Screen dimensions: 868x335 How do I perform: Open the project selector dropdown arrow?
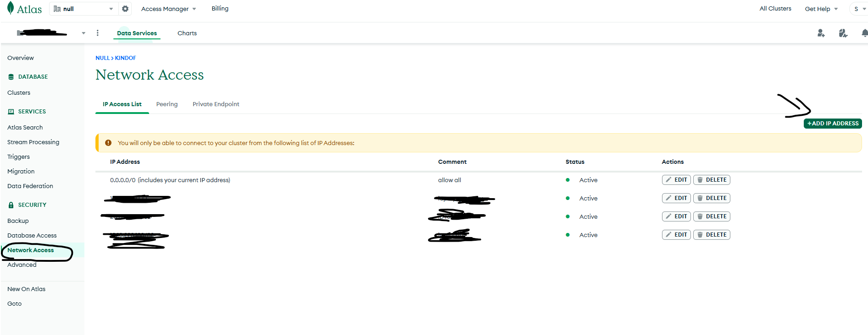tap(83, 33)
